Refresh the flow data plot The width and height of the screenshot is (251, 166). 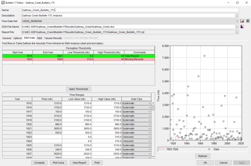click(203, 156)
